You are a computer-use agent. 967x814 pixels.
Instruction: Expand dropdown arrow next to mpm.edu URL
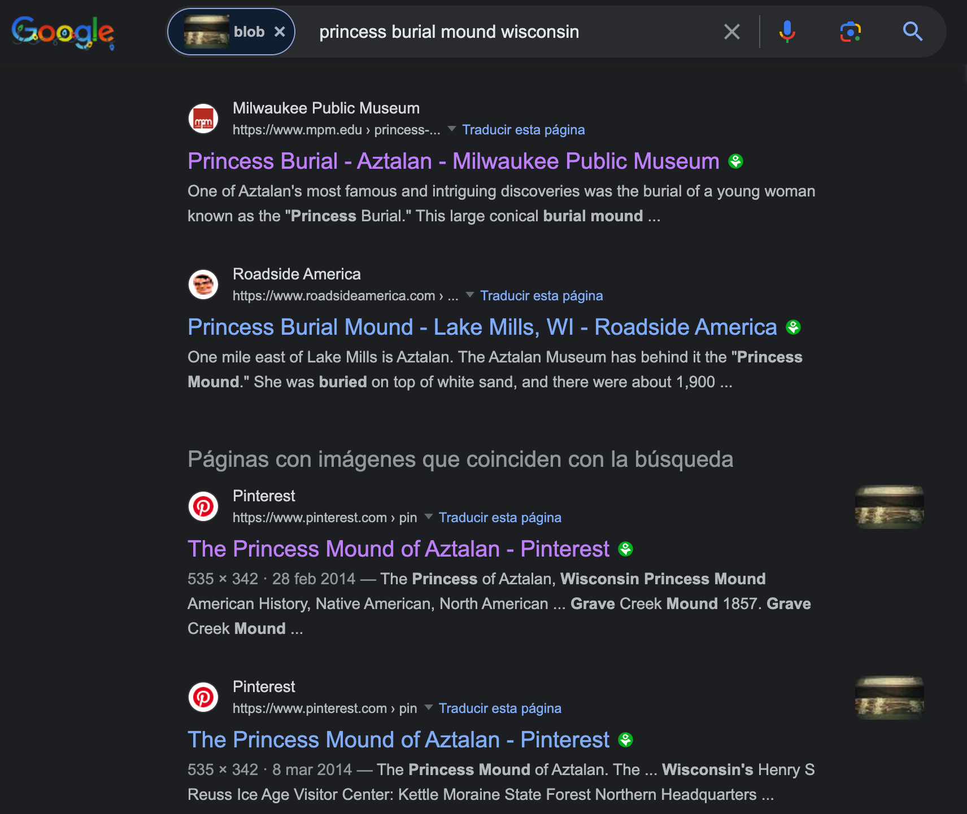(x=452, y=129)
